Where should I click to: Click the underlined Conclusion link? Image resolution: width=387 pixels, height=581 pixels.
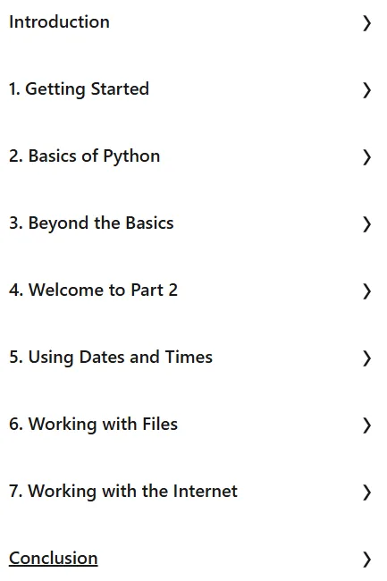pyautogui.click(x=54, y=559)
